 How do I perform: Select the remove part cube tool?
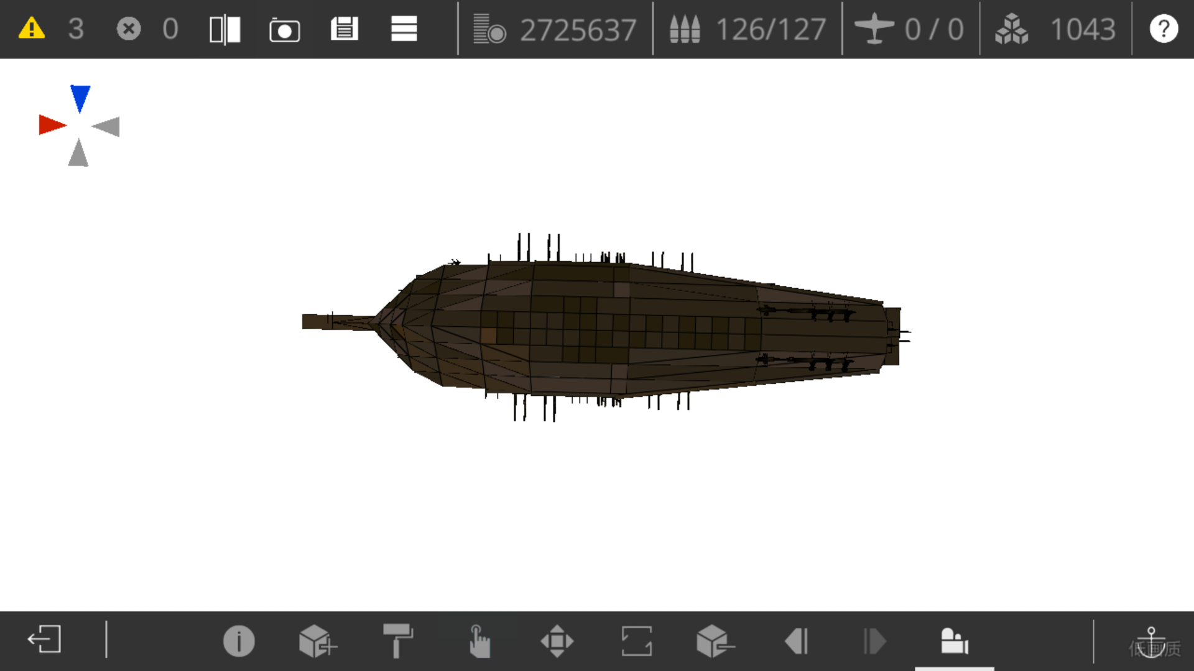coord(715,641)
